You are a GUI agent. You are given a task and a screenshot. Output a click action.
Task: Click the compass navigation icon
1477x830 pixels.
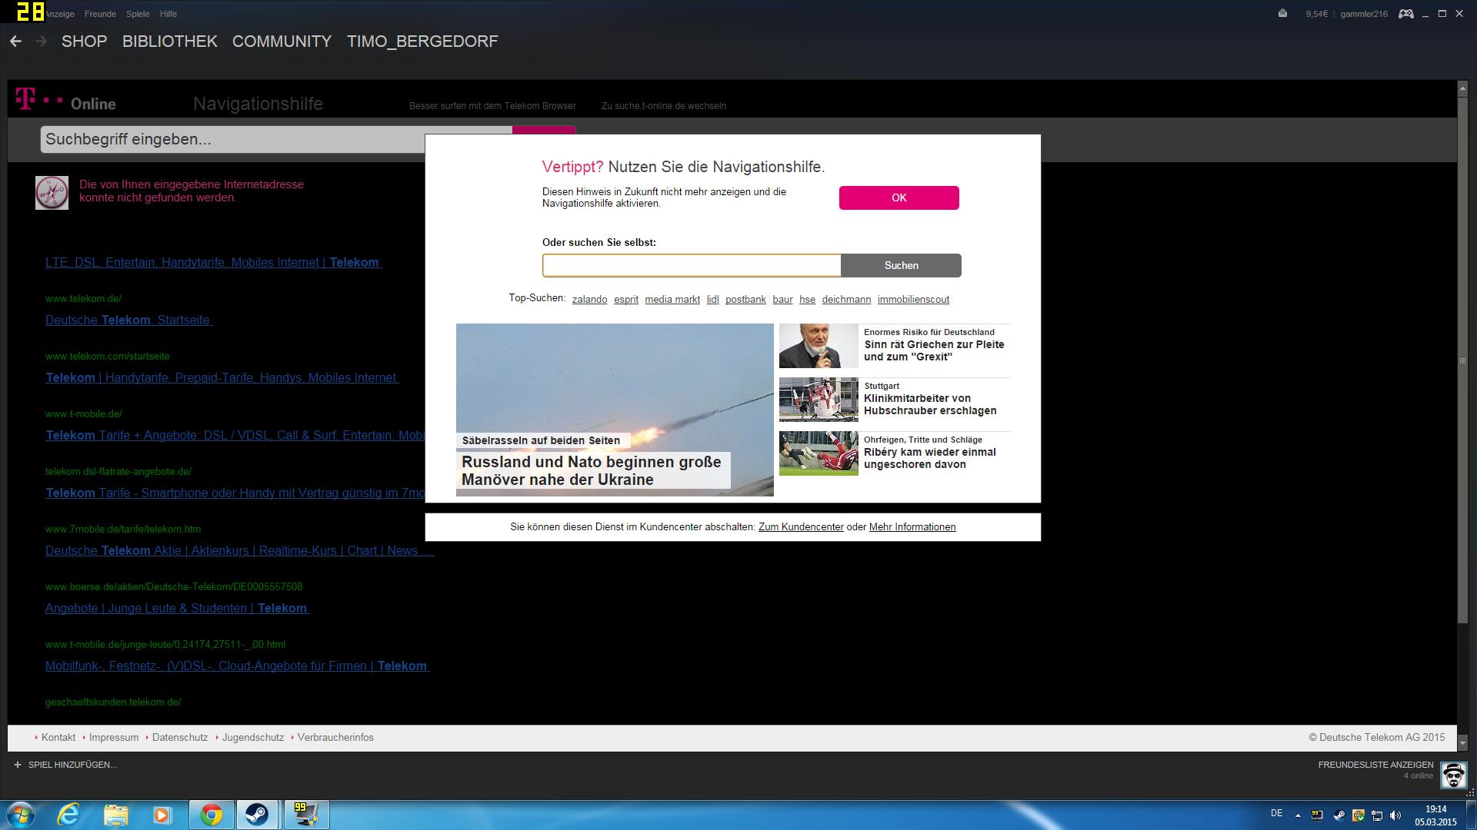tap(52, 193)
